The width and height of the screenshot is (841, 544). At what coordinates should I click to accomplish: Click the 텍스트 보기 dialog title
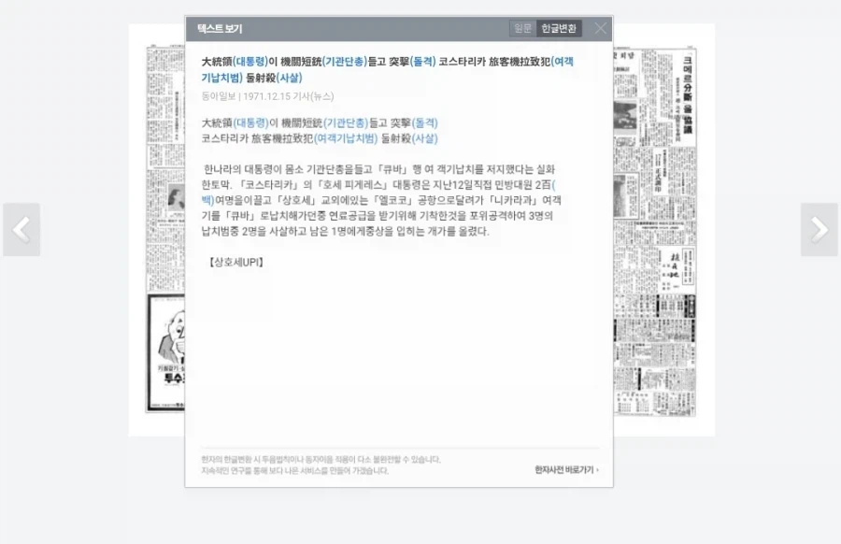(220, 29)
